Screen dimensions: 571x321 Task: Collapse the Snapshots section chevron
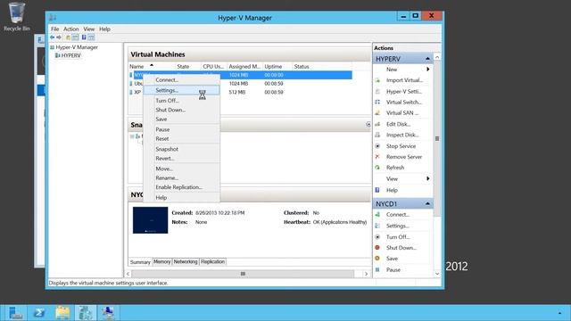[368, 125]
